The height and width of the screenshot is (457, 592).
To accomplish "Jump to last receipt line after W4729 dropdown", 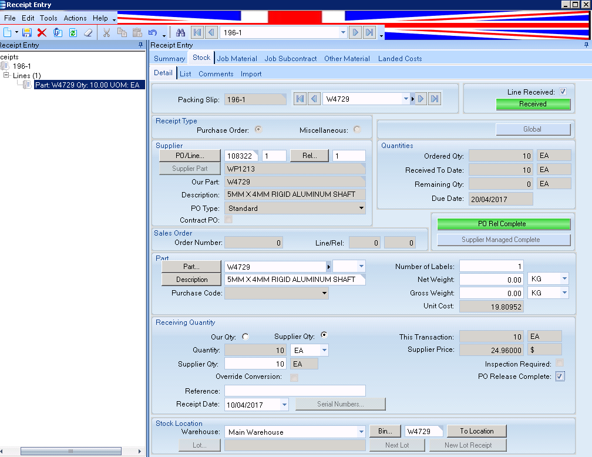I will 435,99.
